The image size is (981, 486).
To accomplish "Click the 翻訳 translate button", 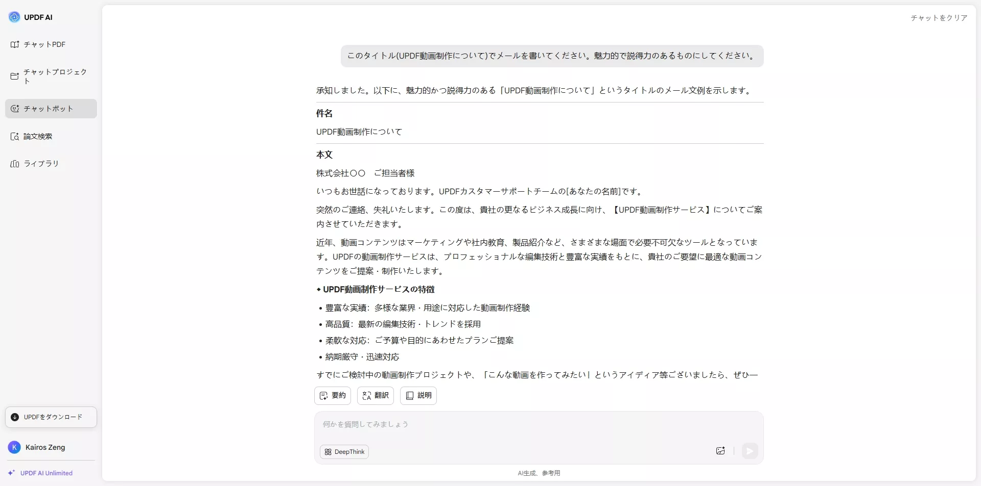I will (376, 396).
